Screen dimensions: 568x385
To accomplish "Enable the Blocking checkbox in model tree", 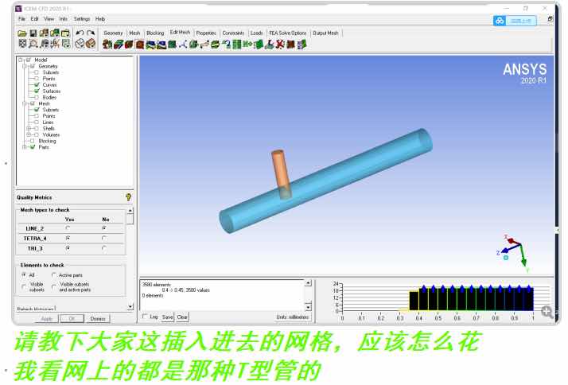I will pyautogui.click(x=33, y=141).
